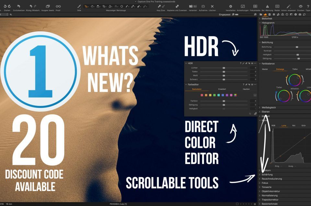Open Ausgew. bearb. edit selected variants
This screenshot has width=311, height=206.
point(48,6)
